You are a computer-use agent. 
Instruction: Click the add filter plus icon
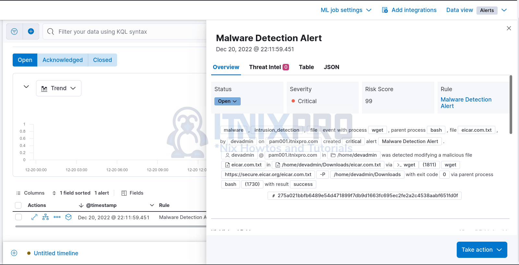pos(31,31)
